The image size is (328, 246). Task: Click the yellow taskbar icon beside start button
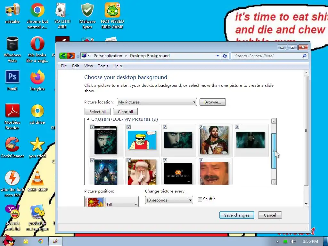pyautogui.click(x=26, y=242)
